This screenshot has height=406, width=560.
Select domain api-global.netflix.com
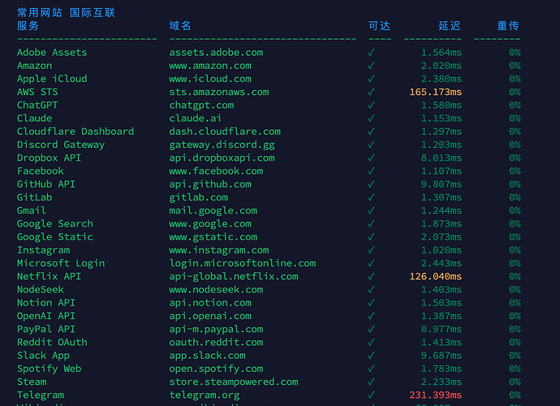coord(234,277)
